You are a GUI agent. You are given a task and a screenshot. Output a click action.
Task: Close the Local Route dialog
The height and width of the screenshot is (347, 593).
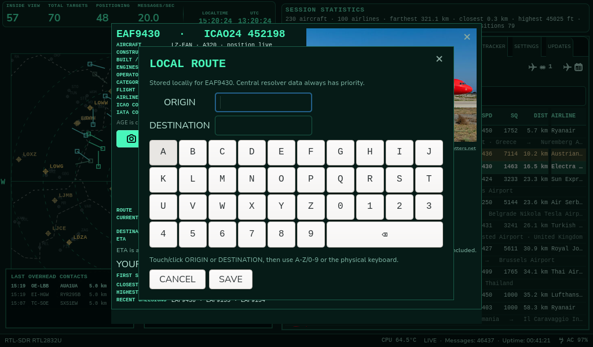439,59
